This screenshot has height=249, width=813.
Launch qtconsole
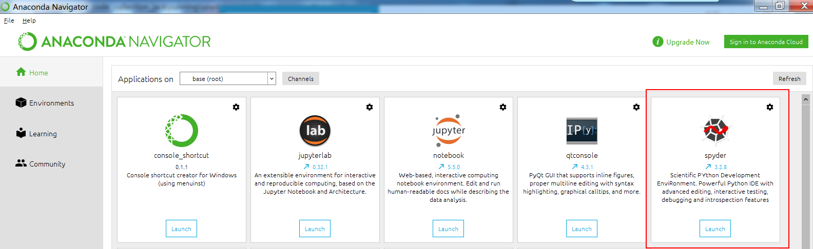pos(582,229)
